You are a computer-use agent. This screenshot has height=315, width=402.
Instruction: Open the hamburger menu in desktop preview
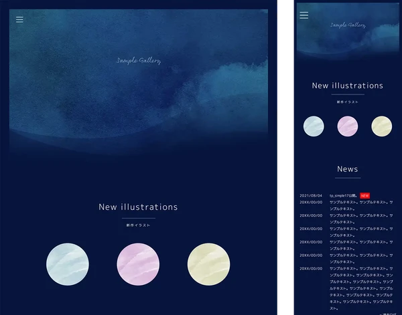pyautogui.click(x=19, y=19)
